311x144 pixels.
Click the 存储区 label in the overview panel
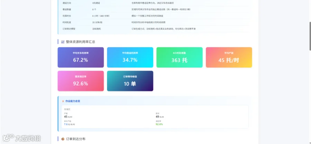point(67,109)
